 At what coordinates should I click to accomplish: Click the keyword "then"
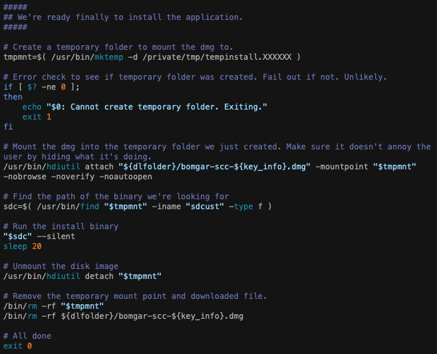pos(13,97)
